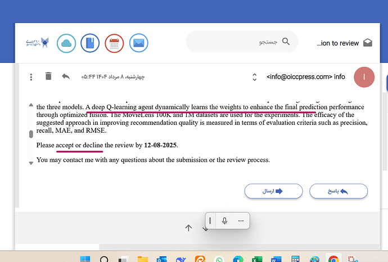Expand sender details with up-down chevron
The image size is (388, 262).
[x=254, y=77]
